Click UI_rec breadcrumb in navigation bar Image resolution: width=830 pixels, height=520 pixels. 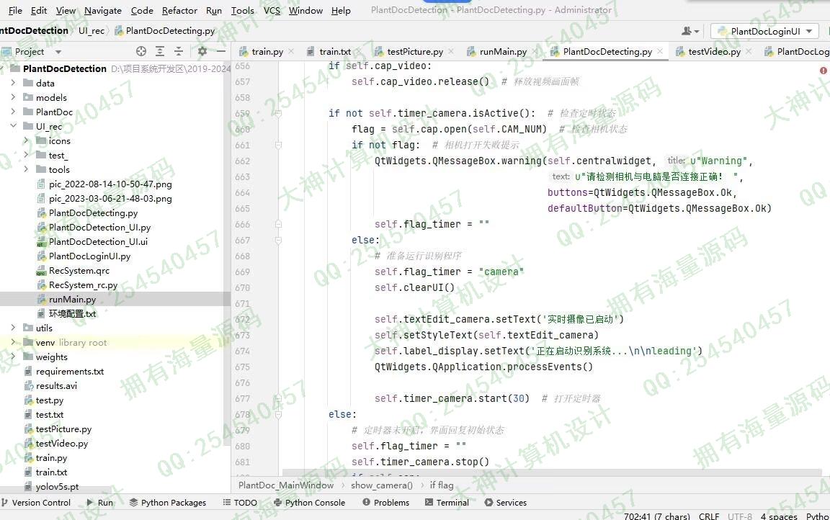pyautogui.click(x=91, y=31)
